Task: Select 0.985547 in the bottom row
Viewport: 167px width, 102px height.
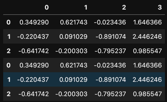Action: pyautogui.click(x=147, y=94)
